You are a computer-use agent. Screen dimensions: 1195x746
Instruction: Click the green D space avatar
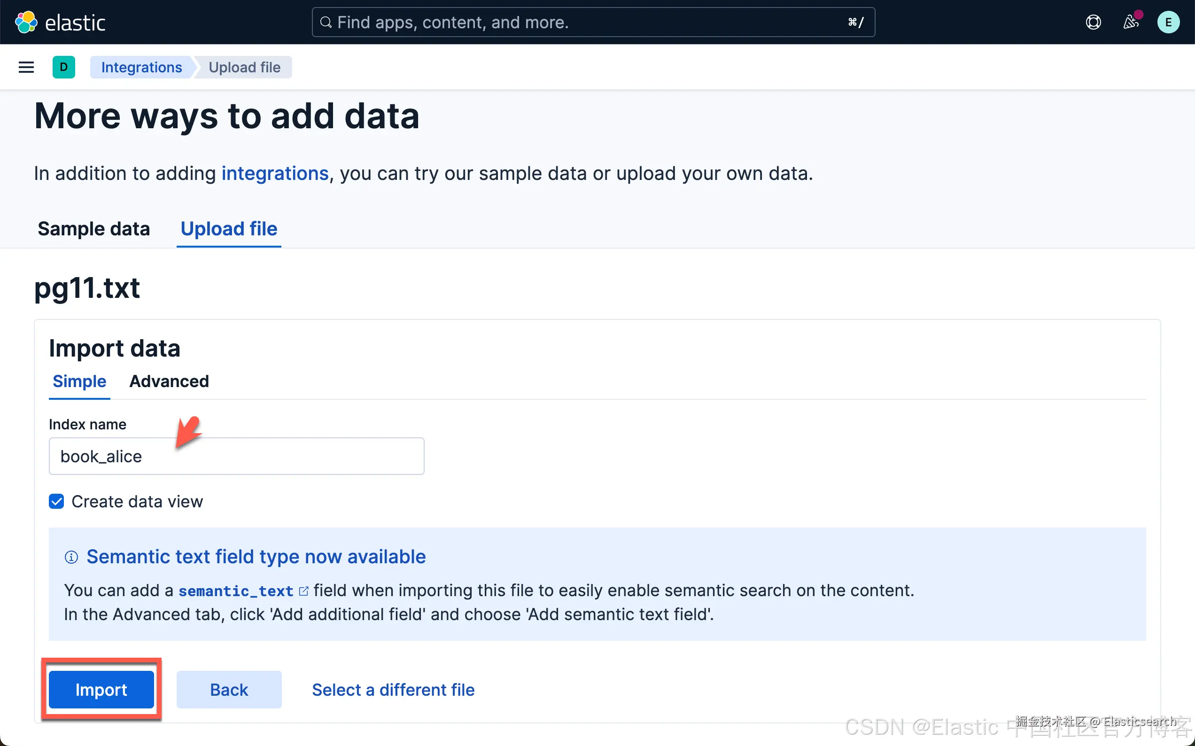63,67
